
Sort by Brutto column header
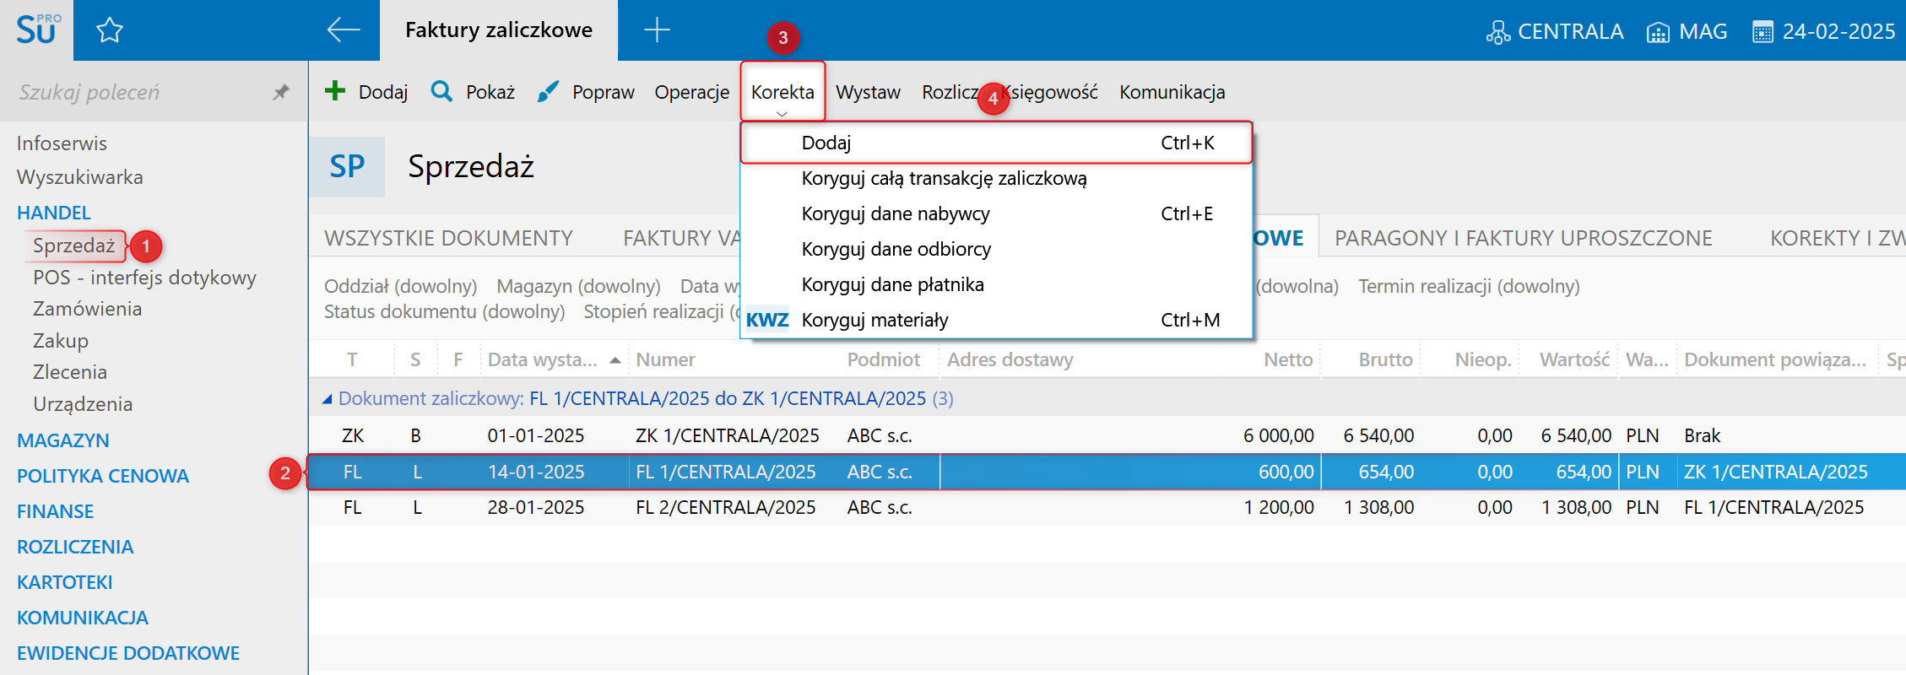coord(1385,359)
